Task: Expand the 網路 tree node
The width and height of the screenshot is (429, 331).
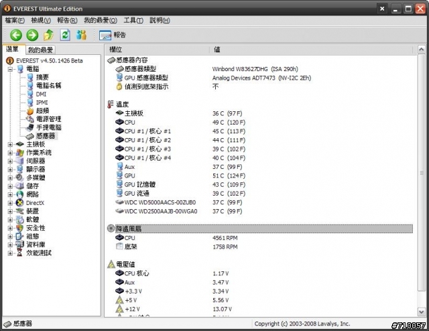Action: pyautogui.click(x=10, y=194)
